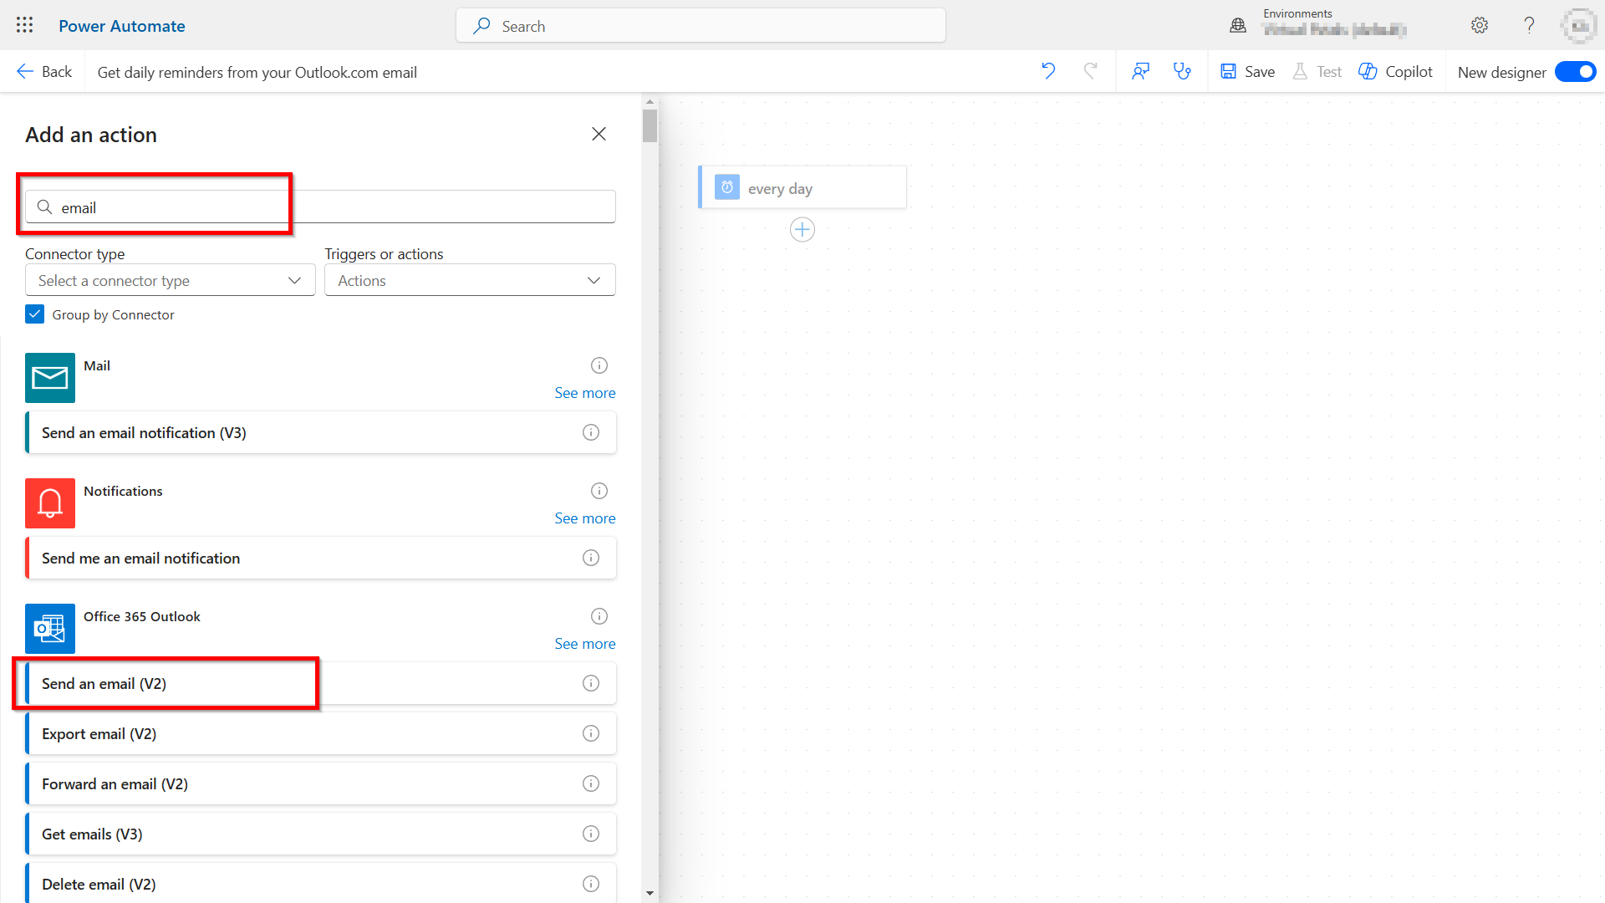Open the send feedback icon

(x=1140, y=72)
